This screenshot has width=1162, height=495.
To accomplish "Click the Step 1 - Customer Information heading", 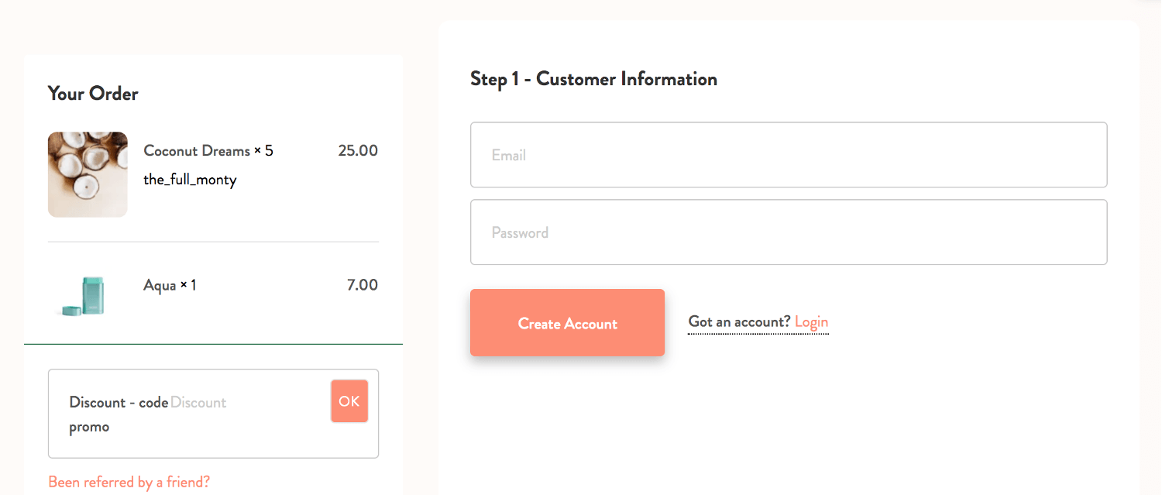I will pyautogui.click(x=593, y=79).
